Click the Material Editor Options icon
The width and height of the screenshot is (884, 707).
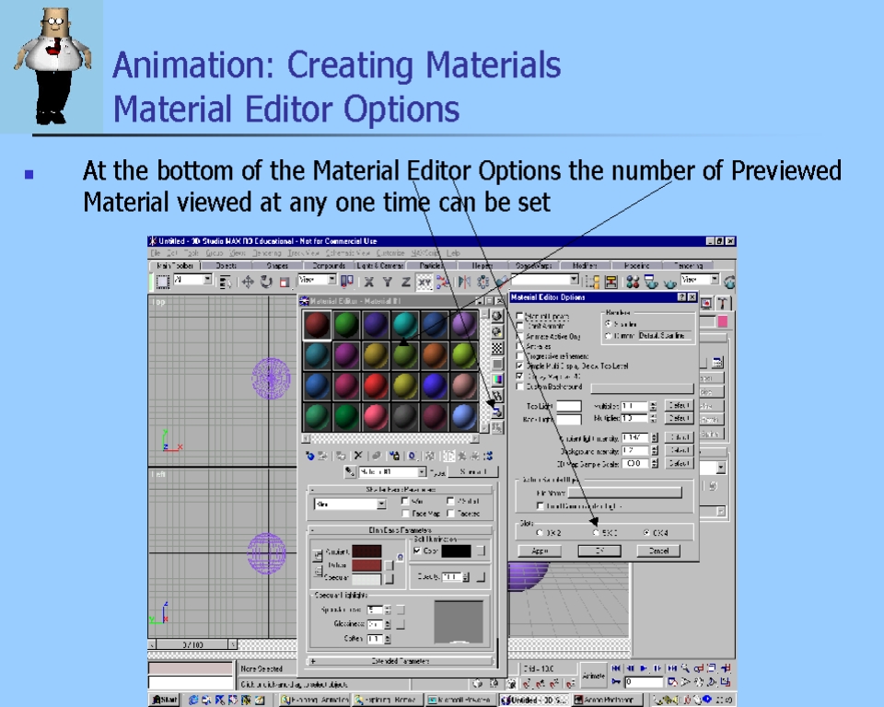click(x=497, y=411)
